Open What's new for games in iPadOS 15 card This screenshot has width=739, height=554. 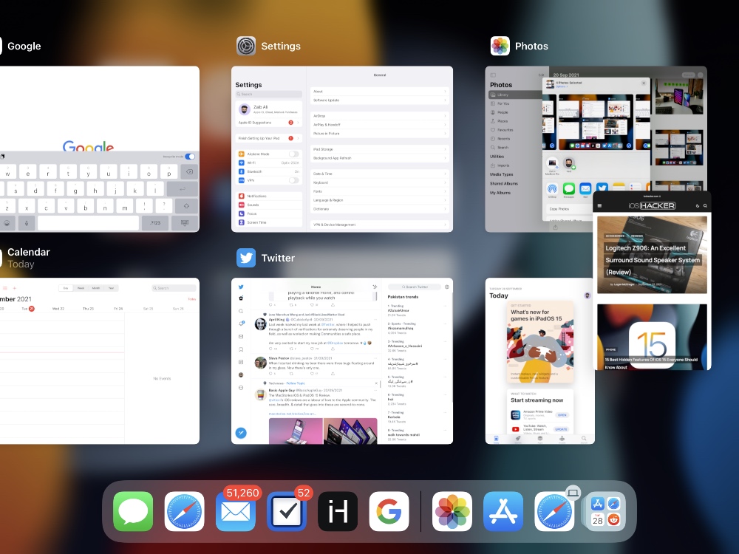(x=541, y=342)
